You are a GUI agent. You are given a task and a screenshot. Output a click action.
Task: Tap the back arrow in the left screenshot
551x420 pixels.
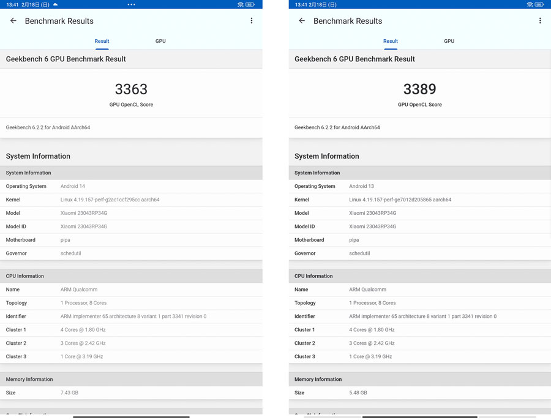click(x=13, y=21)
